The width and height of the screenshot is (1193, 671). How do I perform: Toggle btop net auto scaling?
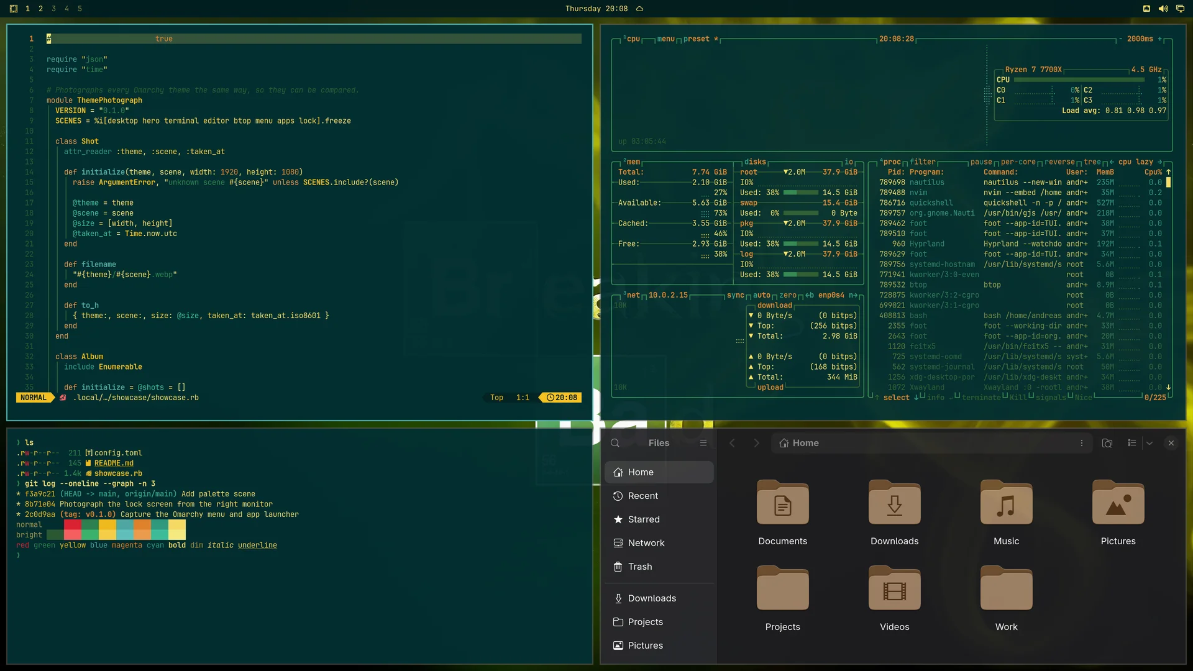[762, 295]
